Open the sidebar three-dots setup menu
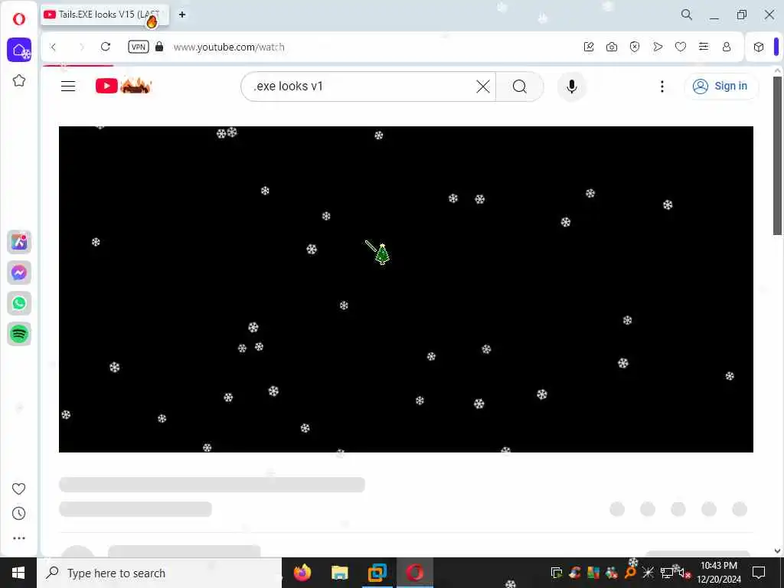 click(x=19, y=538)
